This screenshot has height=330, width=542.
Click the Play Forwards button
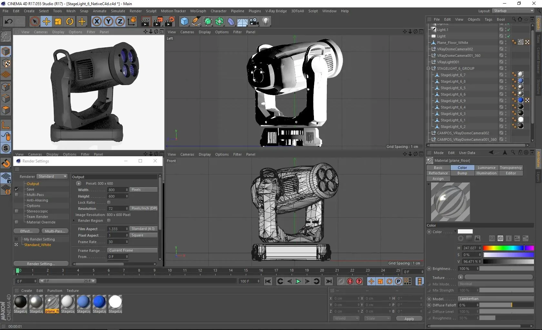pos(298,281)
